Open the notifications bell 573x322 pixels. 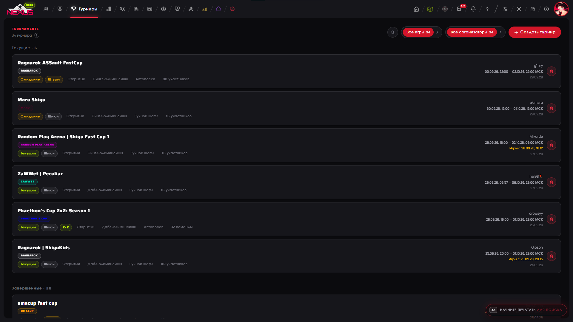pyautogui.click(x=473, y=9)
